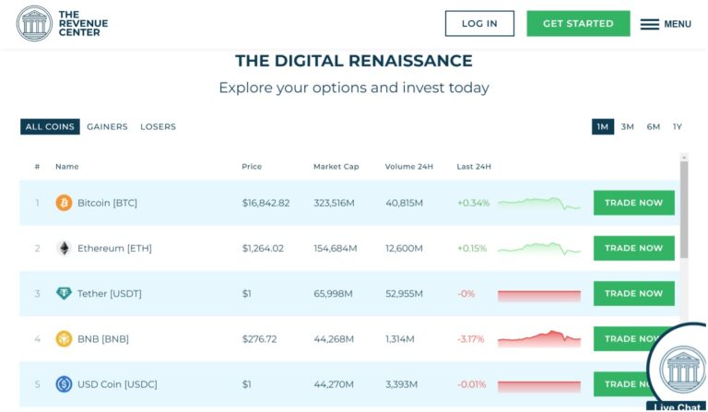Select the 3M time range

coord(628,127)
